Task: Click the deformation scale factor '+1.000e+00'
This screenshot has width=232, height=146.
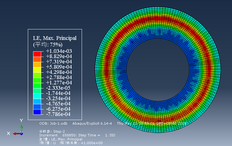Action: [x=92, y=143]
